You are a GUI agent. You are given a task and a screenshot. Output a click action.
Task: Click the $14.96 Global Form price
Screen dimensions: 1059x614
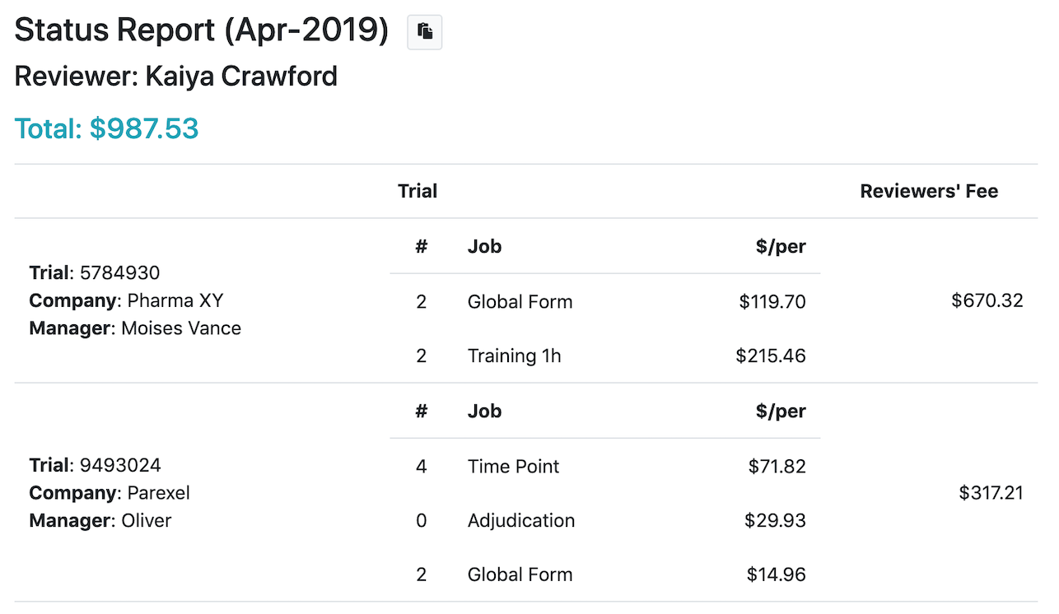click(777, 574)
